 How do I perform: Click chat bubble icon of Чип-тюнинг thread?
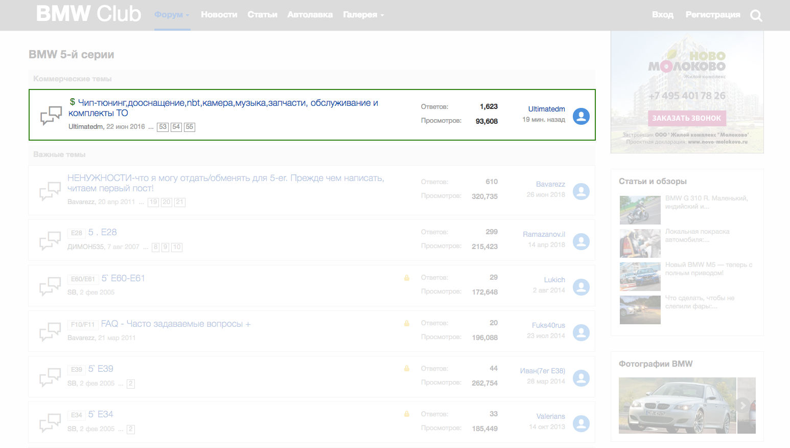(x=51, y=116)
